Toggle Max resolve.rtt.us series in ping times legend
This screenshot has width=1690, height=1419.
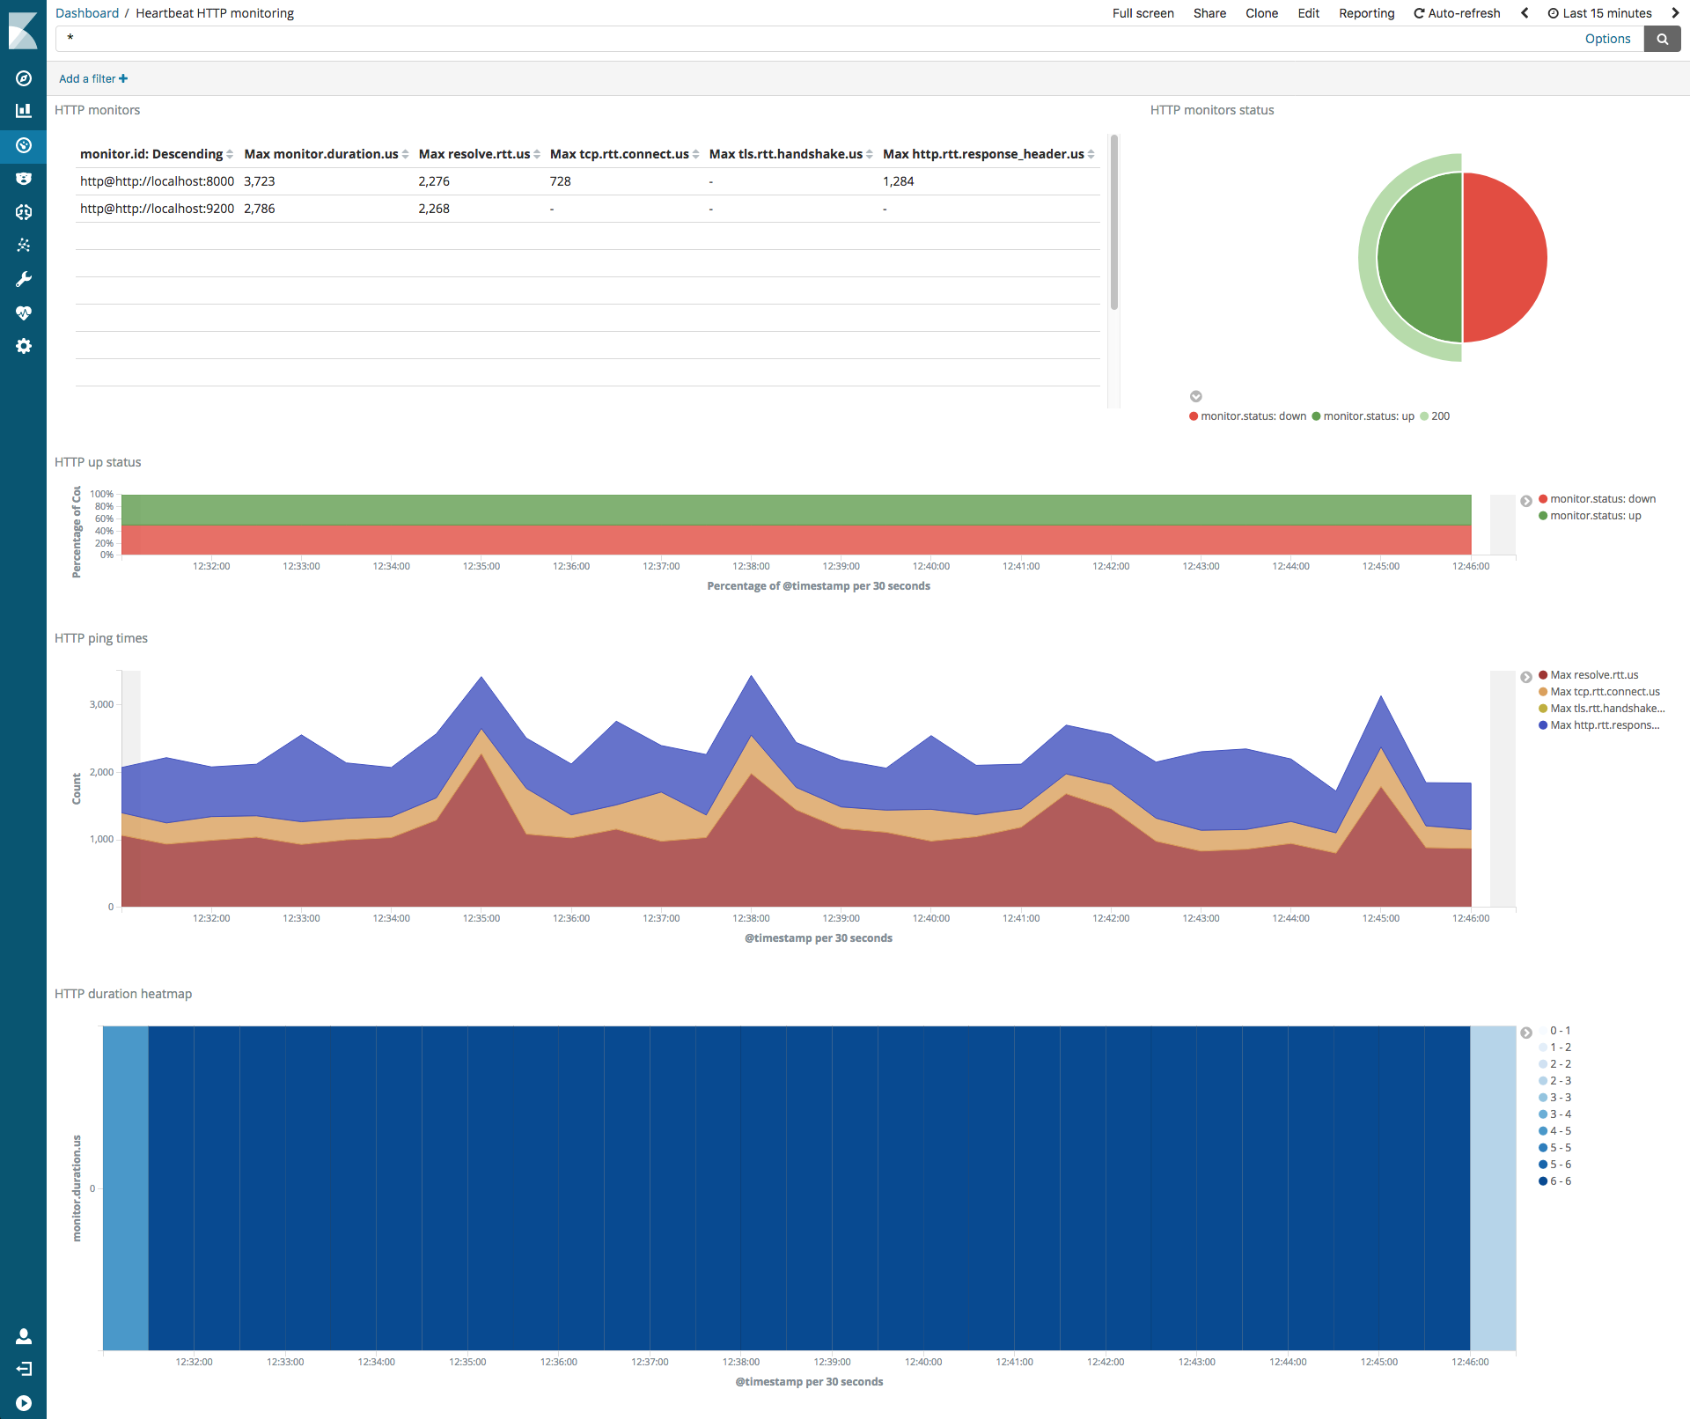[1593, 675]
